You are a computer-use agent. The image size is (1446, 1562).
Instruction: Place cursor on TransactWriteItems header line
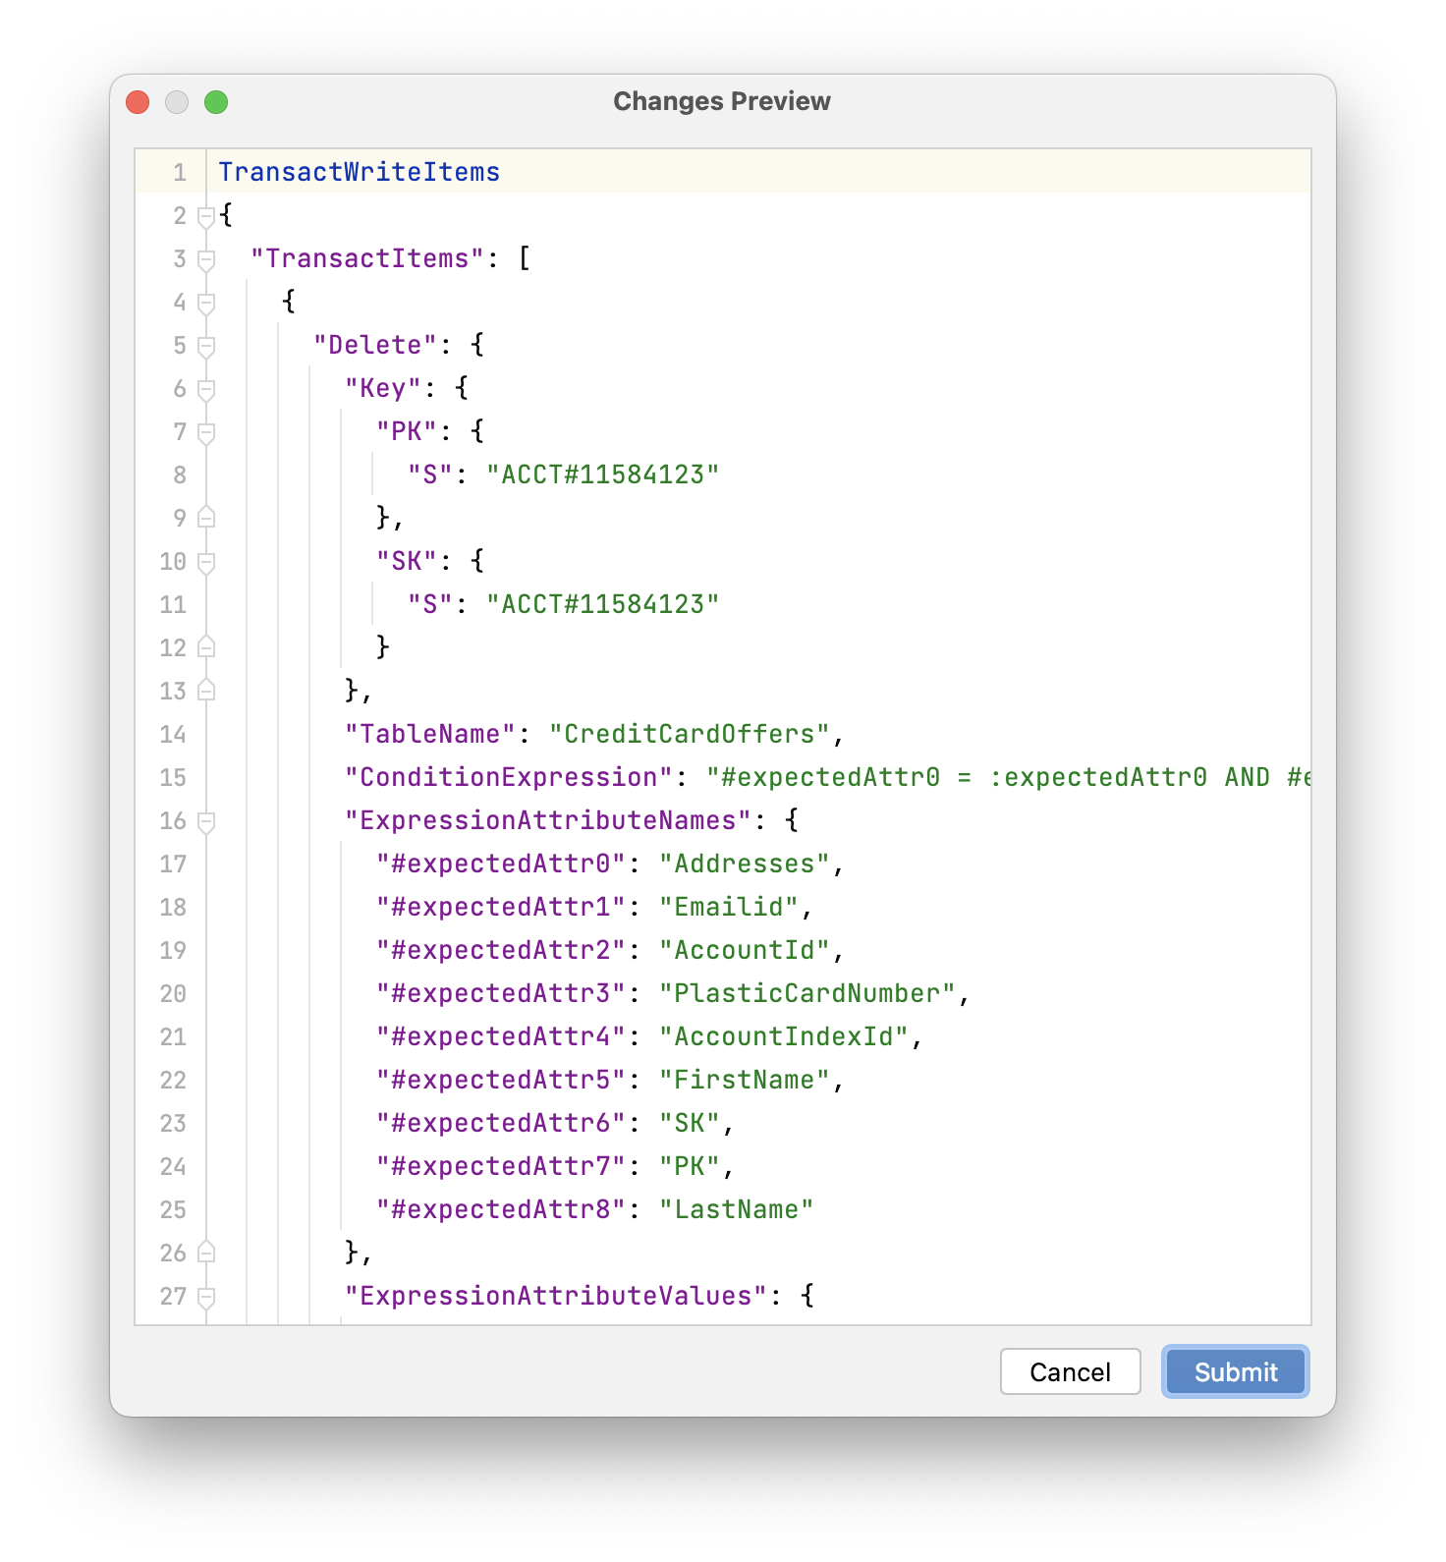pos(359,172)
